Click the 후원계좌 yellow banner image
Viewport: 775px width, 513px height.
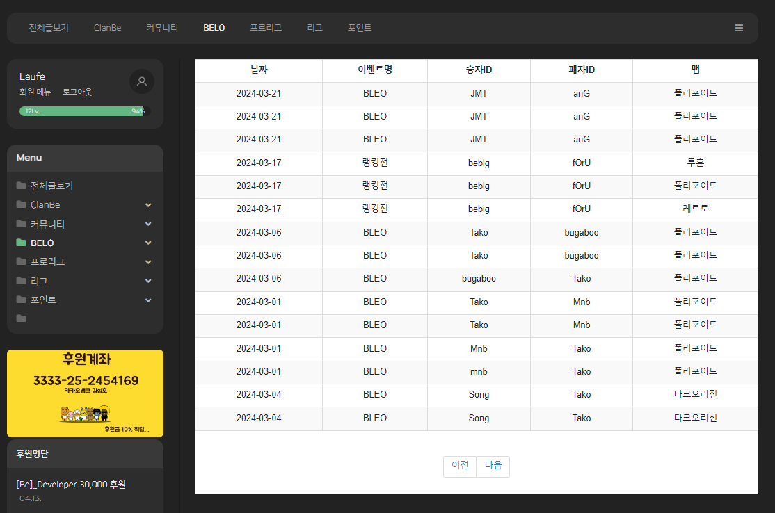pos(85,393)
